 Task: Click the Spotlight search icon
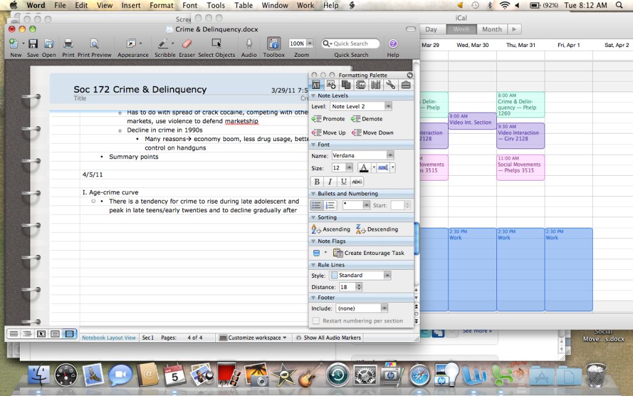pos(619,5)
